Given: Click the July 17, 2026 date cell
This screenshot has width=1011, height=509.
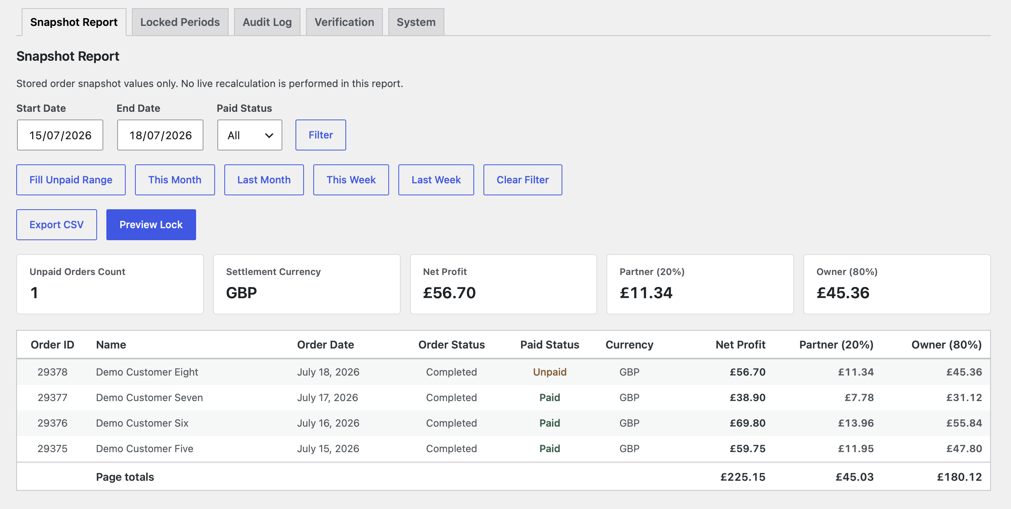Looking at the screenshot, I should click(x=327, y=397).
